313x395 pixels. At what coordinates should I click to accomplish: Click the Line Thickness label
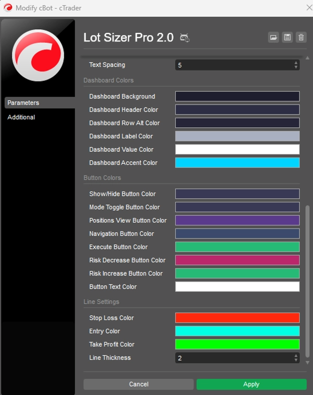tap(110, 358)
